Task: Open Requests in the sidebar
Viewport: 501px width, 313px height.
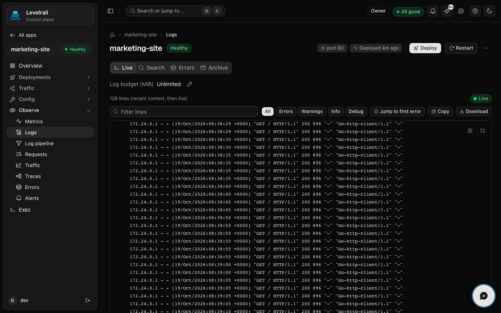Action: [50, 155]
